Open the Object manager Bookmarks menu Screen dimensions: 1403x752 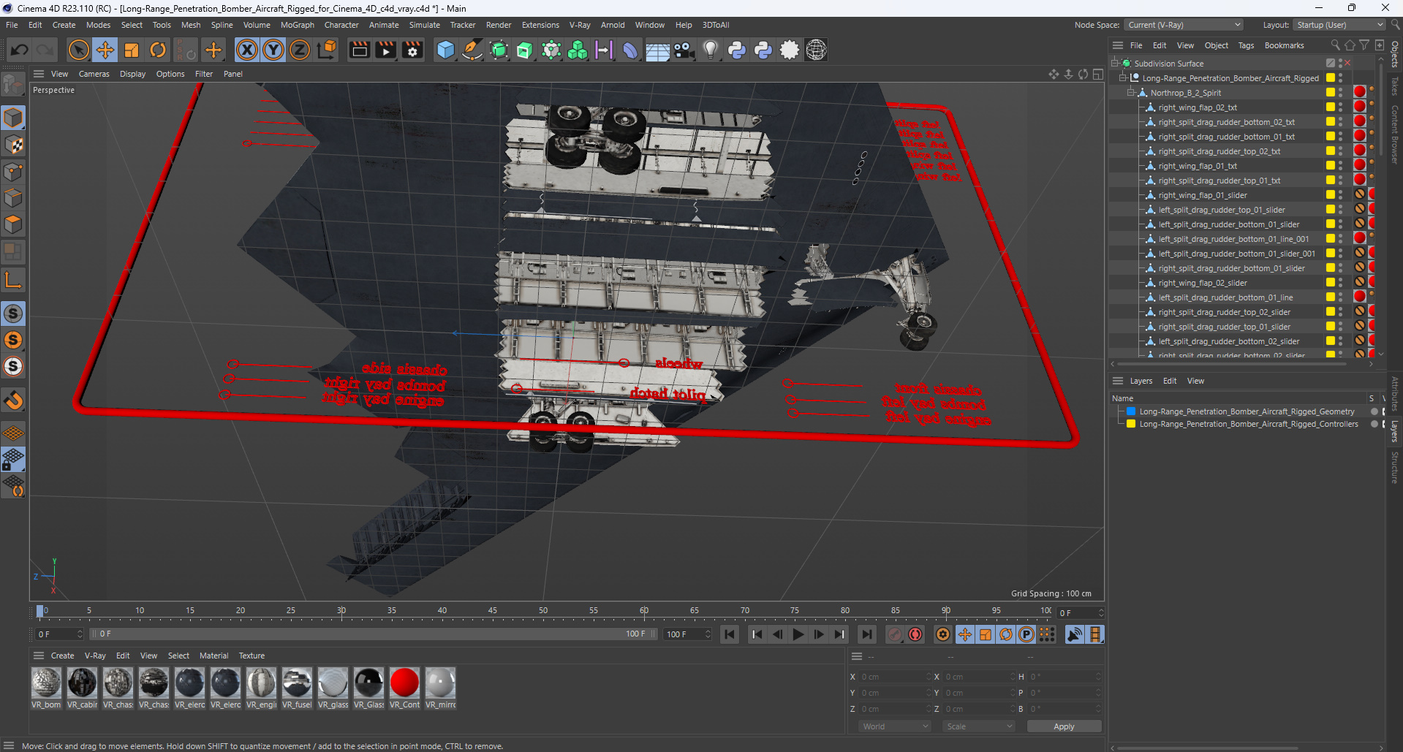coord(1284,45)
